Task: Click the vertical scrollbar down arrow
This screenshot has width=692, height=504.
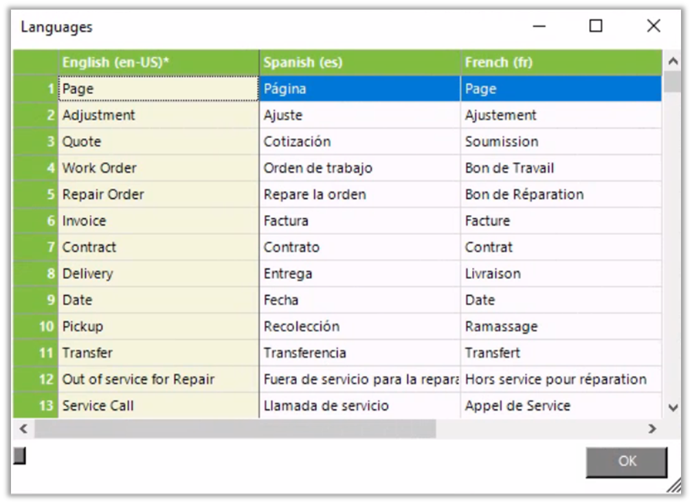Action: (x=673, y=408)
